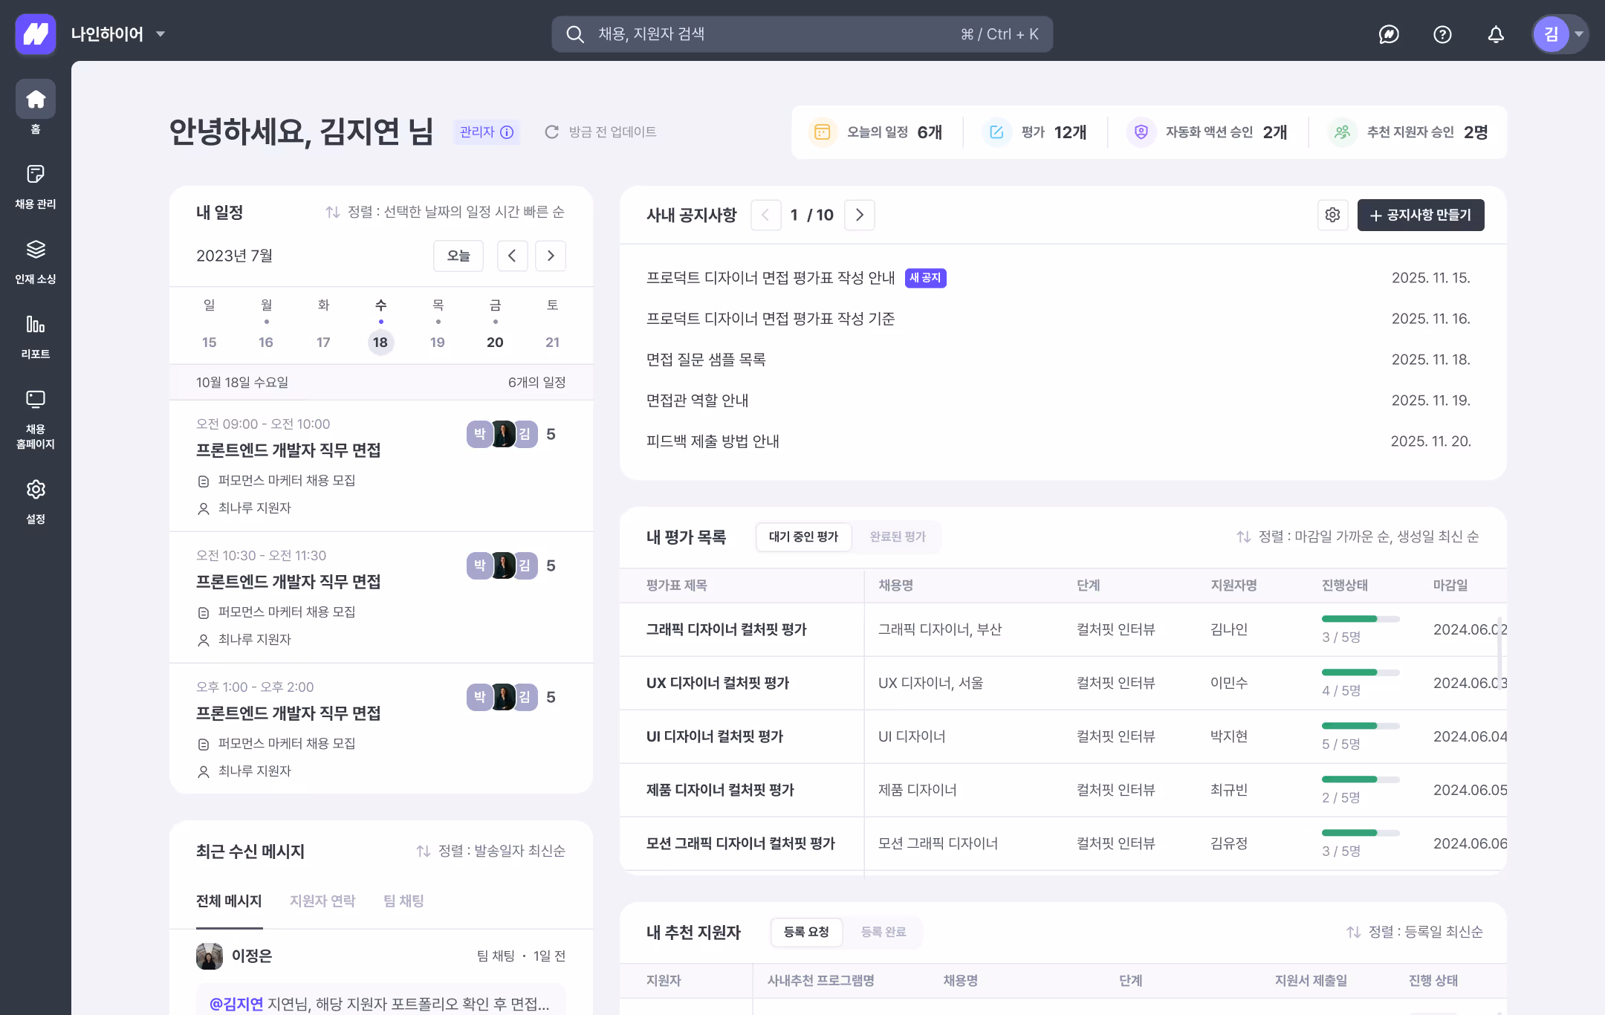Switch to 완료된 평가 toggle
Screen dimensions: 1605x1015
[898, 536]
